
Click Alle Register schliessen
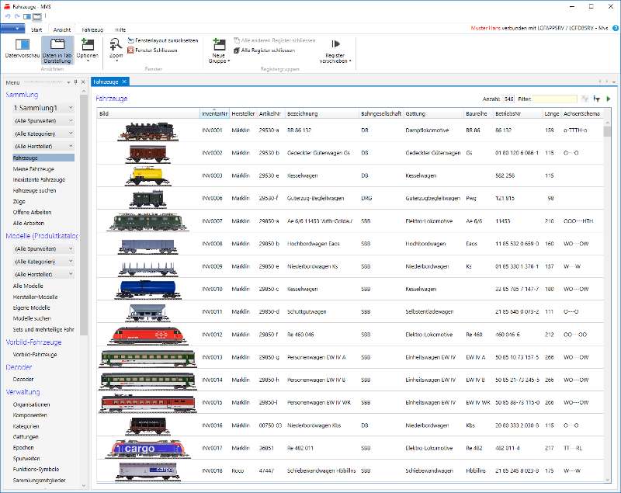pyautogui.click(x=266, y=50)
